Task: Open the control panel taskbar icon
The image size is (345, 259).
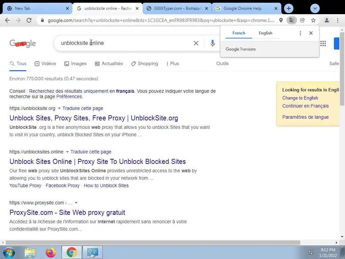Action: [92, 252]
